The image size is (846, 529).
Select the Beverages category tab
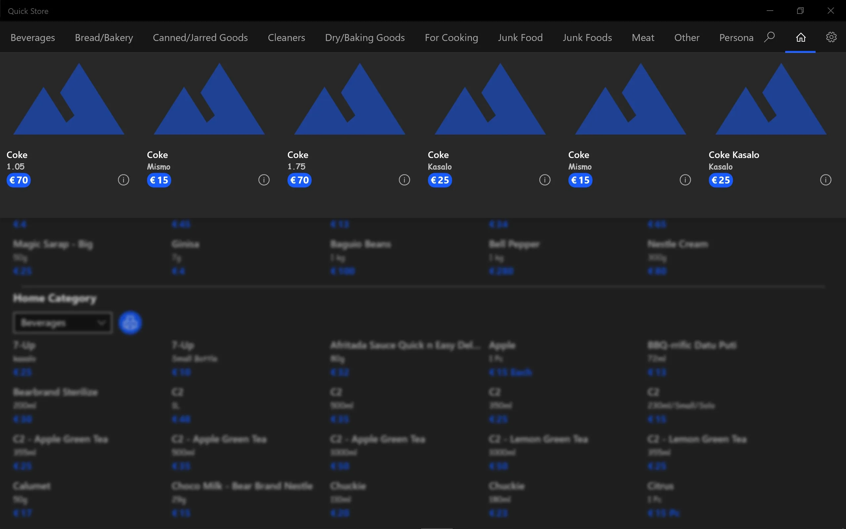click(32, 37)
